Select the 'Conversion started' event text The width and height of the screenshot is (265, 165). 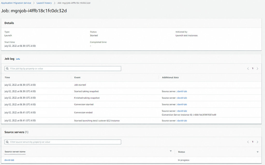84,104
